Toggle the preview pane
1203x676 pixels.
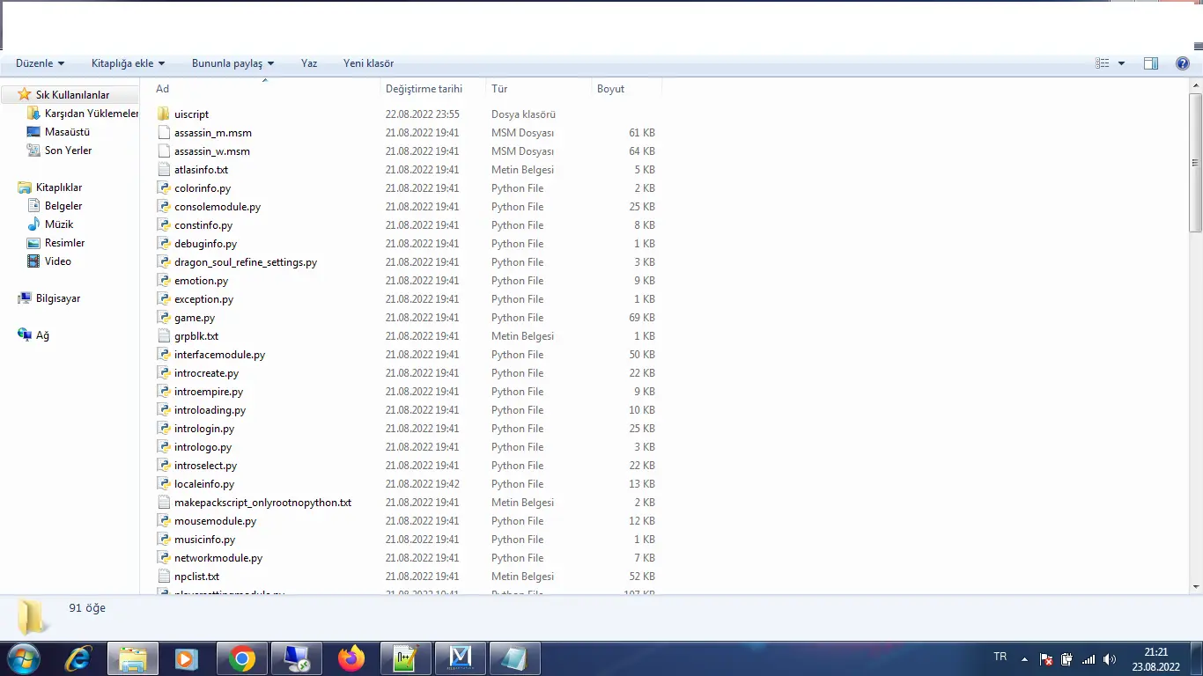tap(1150, 62)
